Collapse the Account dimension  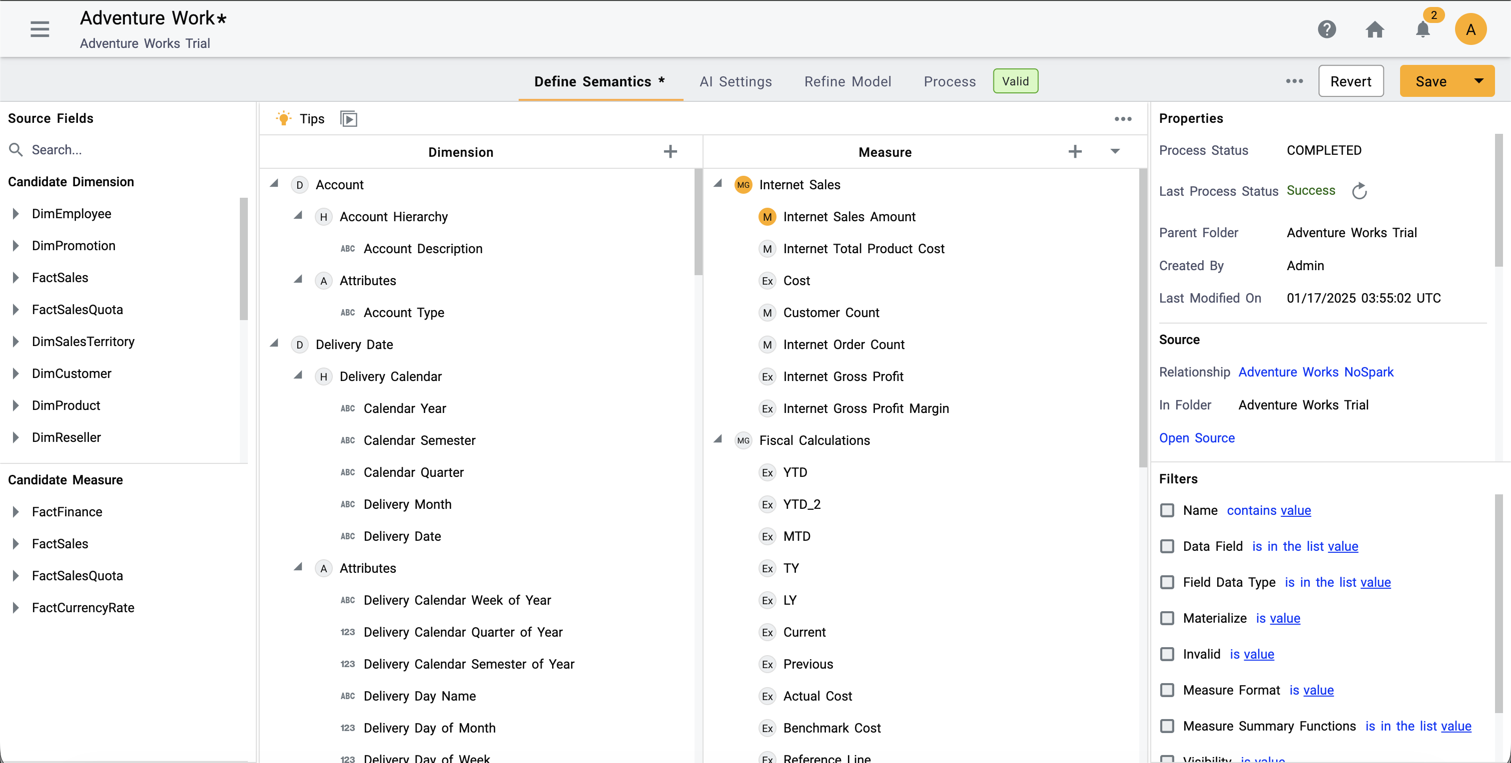pyautogui.click(x=274, y=183)
